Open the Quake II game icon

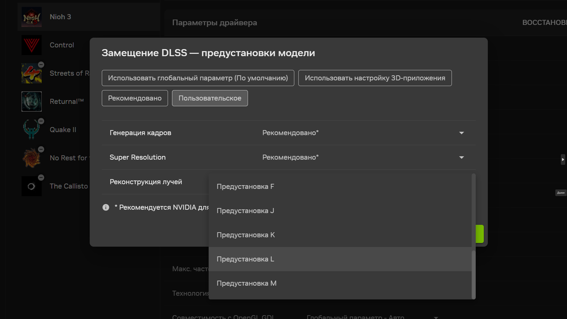point(31,130)
